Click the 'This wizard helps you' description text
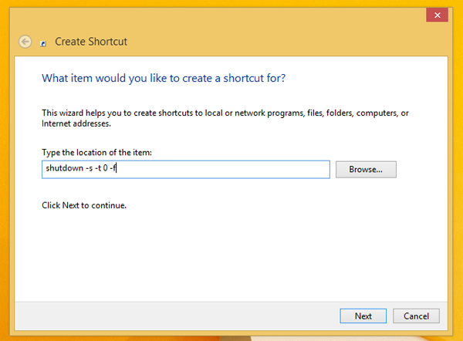The width and height of the screenshot is (463, 341). pyautogui.click(x=224, y=113)
